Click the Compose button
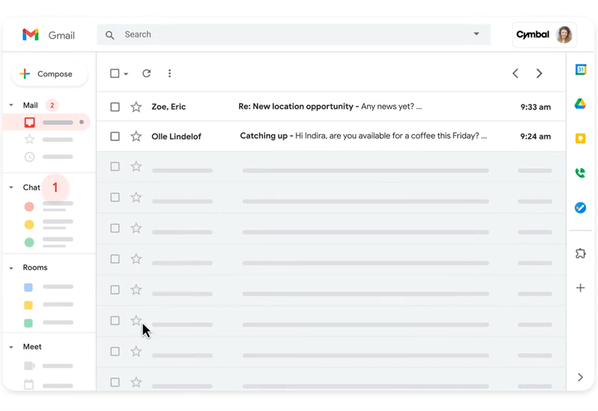The height and width of the screenshot is (411, 598). coord(49,74)
